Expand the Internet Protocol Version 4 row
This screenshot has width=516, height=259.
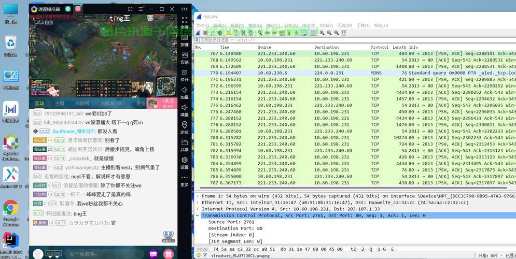pyautogui.click(x=198, y=209)
